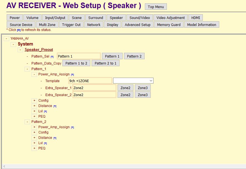This screenshot has width=246, height=169.
Task: Click refresh icon beside Pattern_2 Distance
Action: tap(55, 138)
